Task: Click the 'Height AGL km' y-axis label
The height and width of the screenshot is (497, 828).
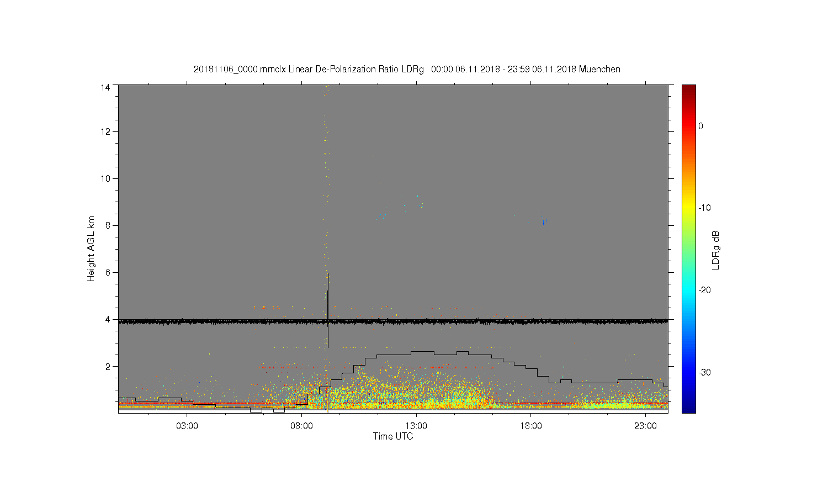Action: (x=91, y=248)
